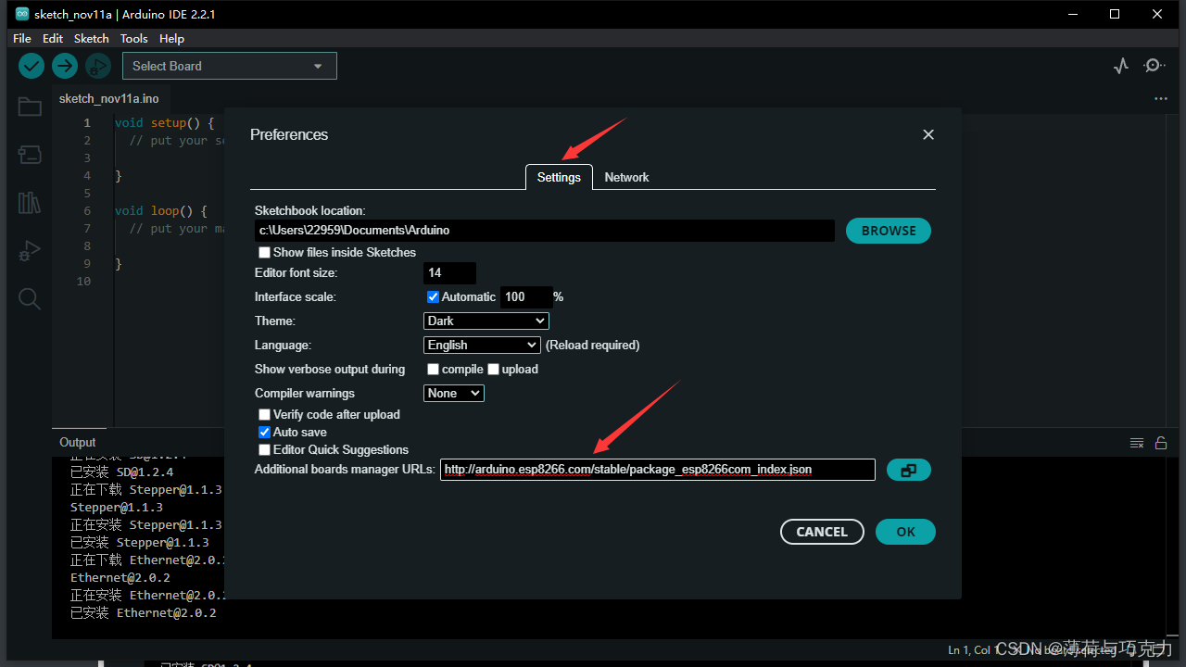Select the sketch_nov11a.ino editor tab
The image size is (1186, 667).
click(x=108, y=98)
